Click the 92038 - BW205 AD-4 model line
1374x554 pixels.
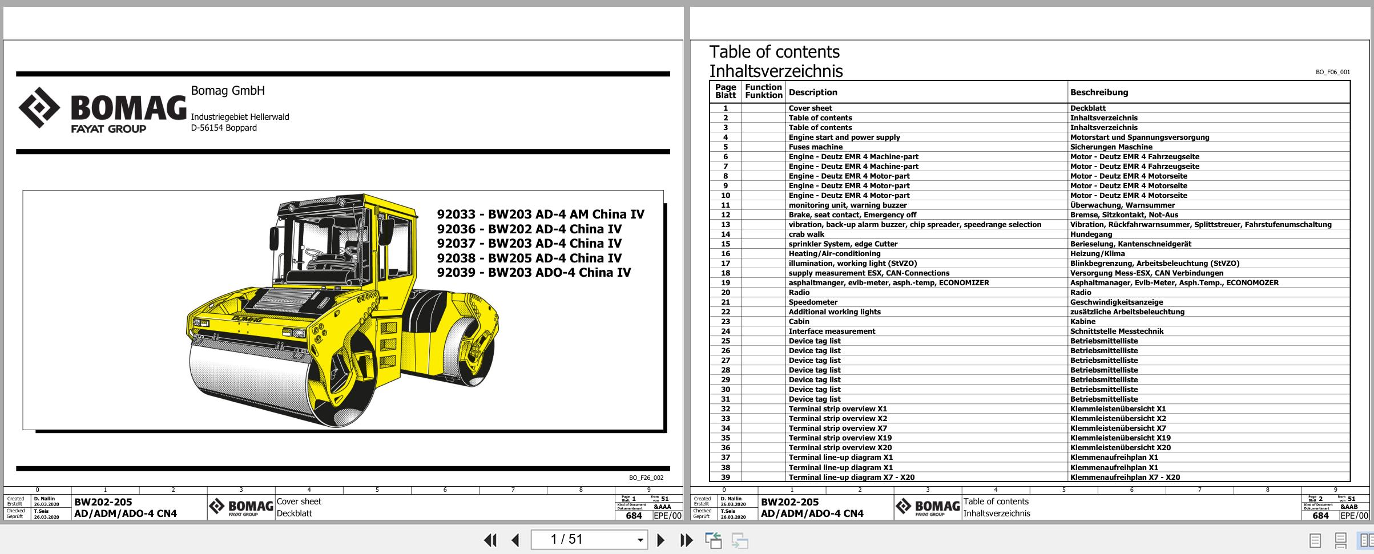click(x=529, y=258)
